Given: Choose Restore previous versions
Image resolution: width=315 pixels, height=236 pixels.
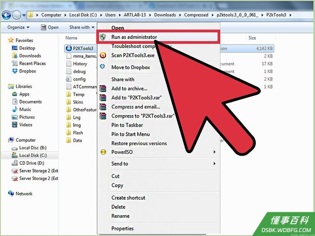Looking at the screenshot, I should (139, 144).
